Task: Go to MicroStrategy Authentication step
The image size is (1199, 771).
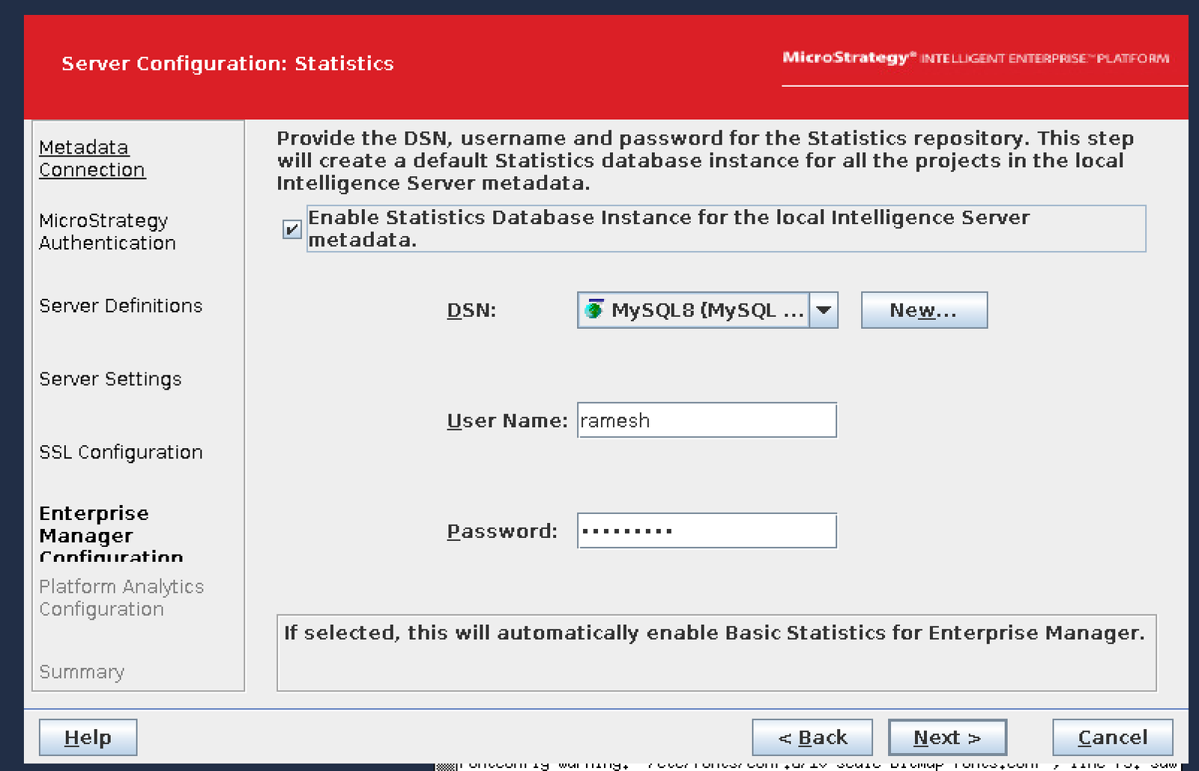Action: click(x=106, y=232)
